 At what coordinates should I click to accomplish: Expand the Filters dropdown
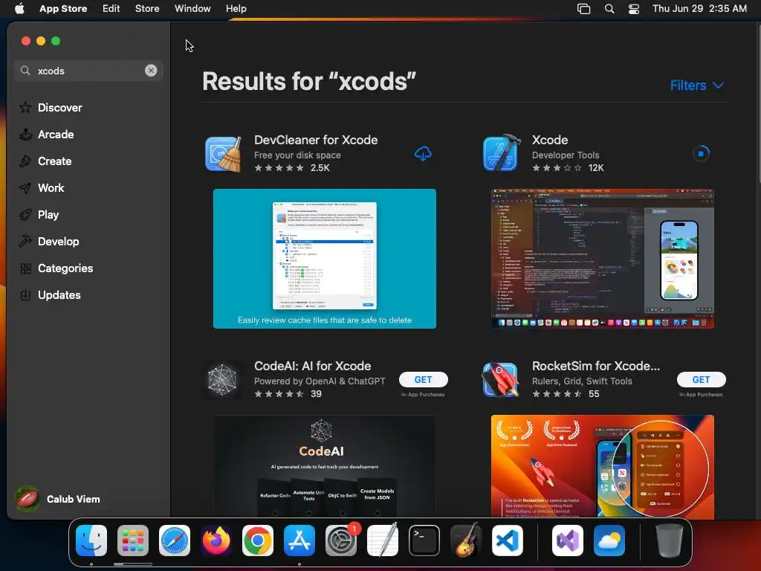tap(697, 85)
